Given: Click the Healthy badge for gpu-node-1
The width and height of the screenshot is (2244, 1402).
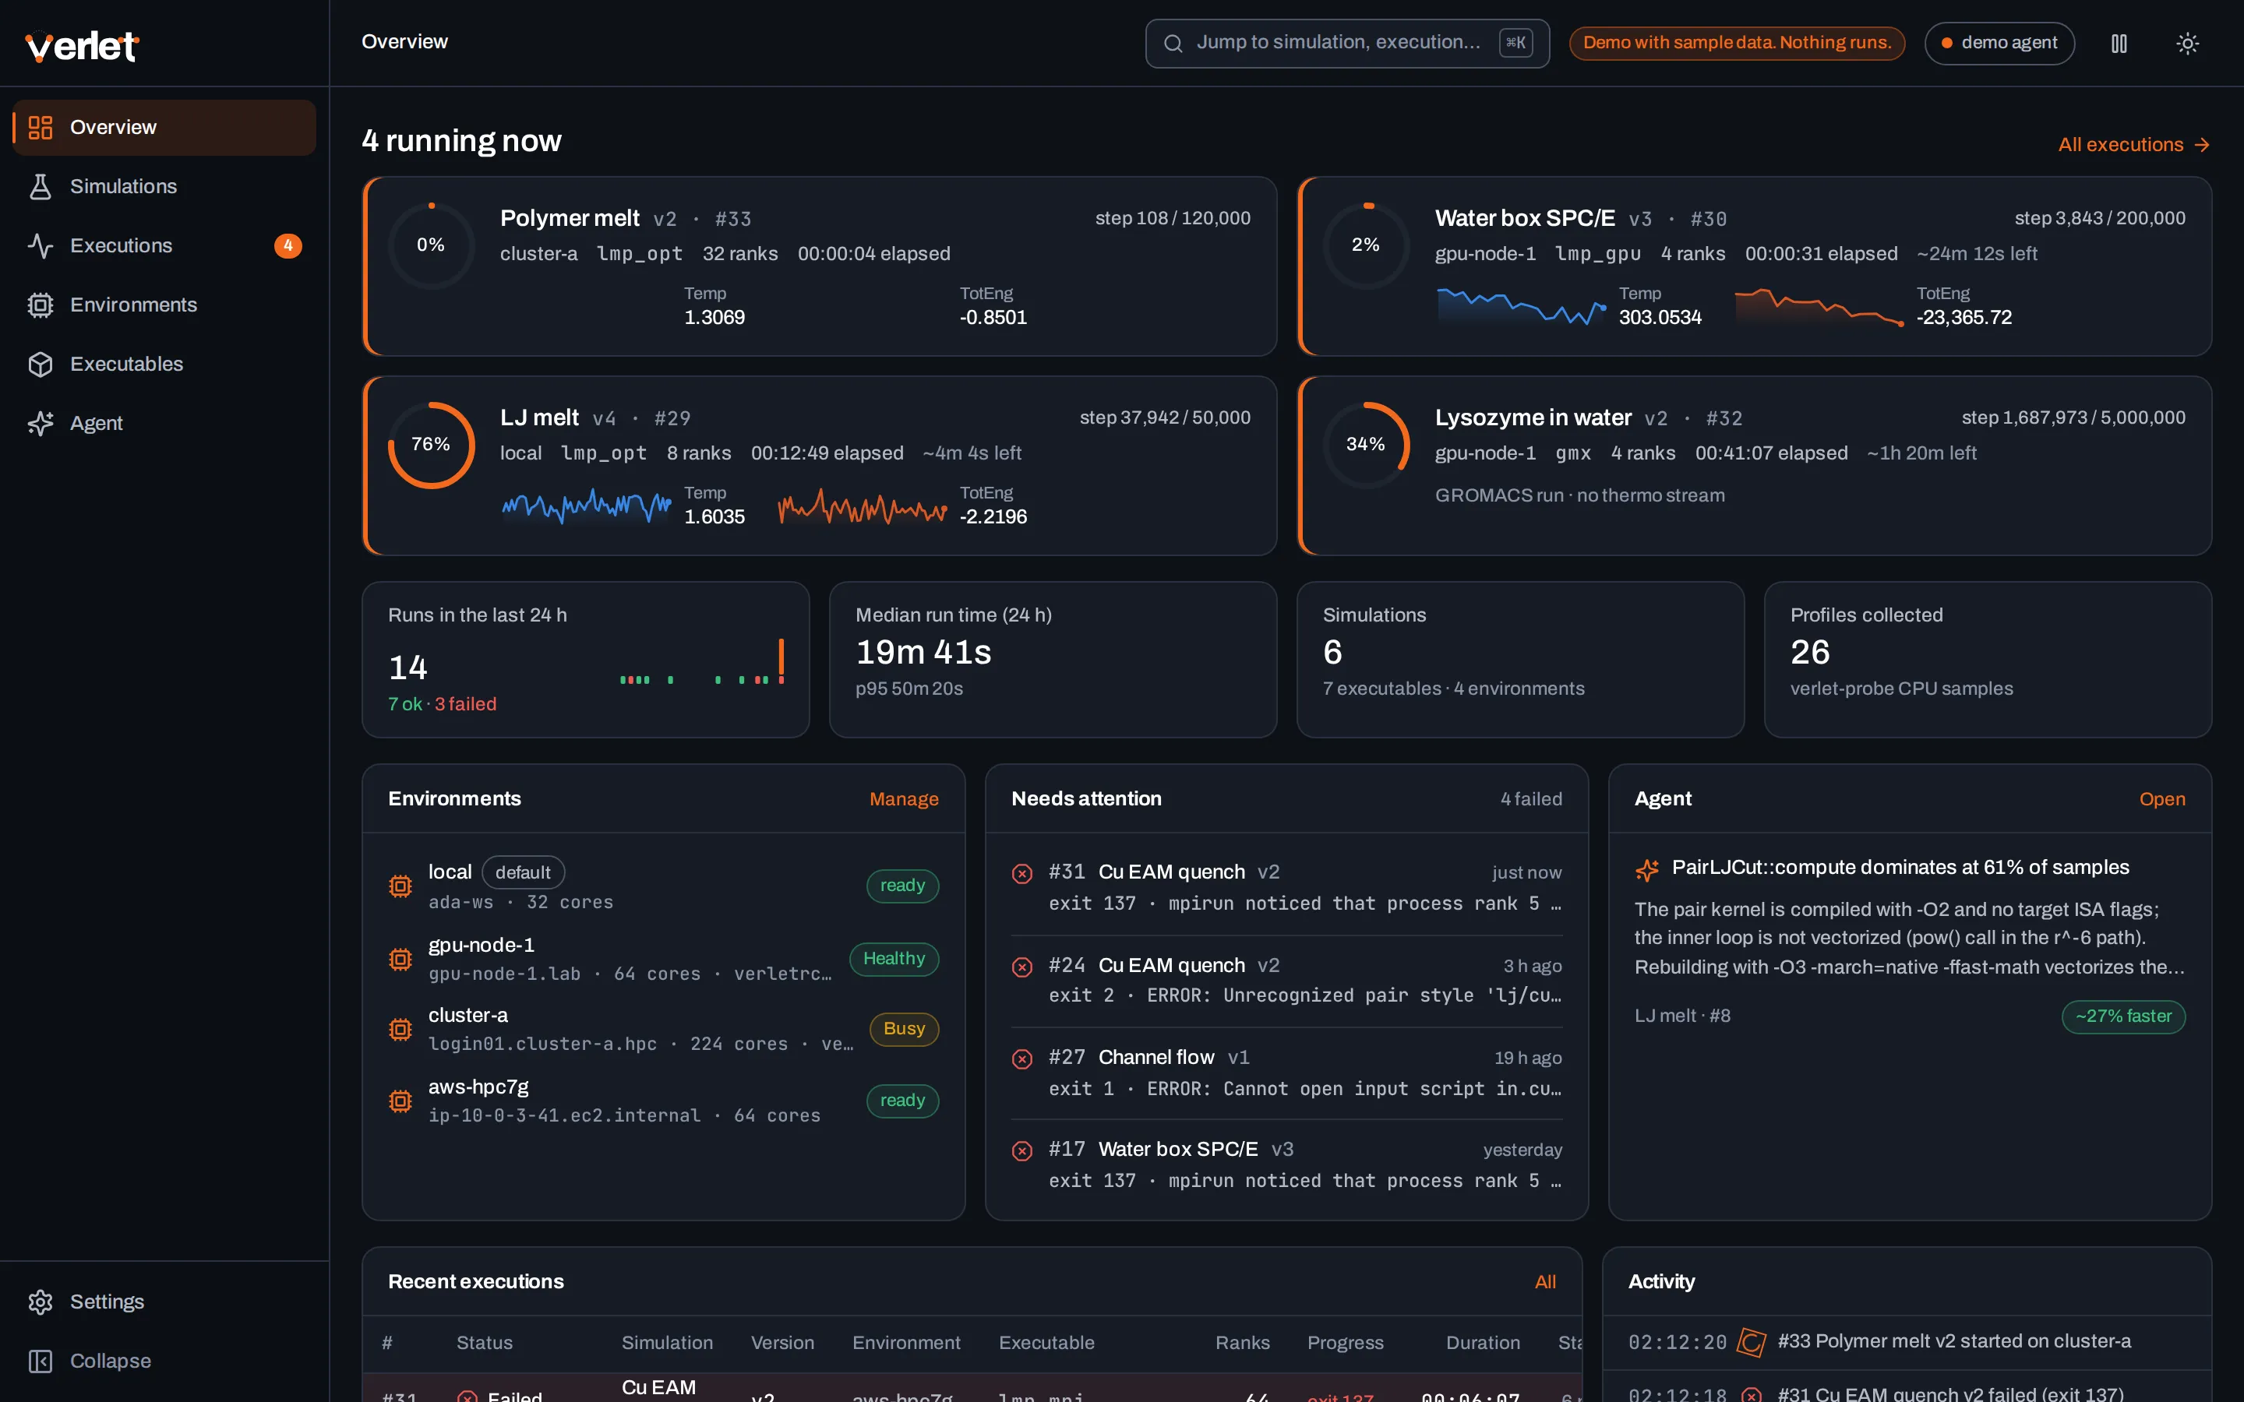Looking at the screenshot, I should [894, 959].
